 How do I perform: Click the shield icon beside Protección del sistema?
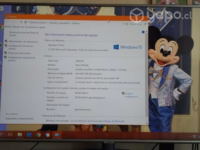(x=6, y=53)
